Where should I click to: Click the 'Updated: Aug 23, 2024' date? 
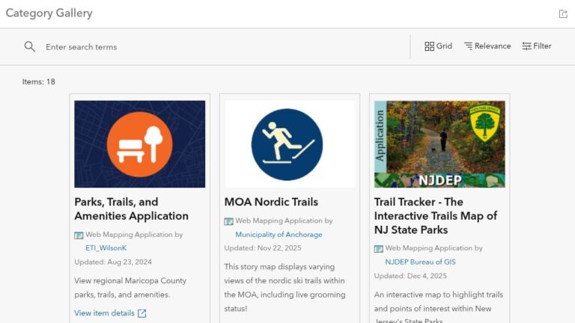[x=113, y=262]
